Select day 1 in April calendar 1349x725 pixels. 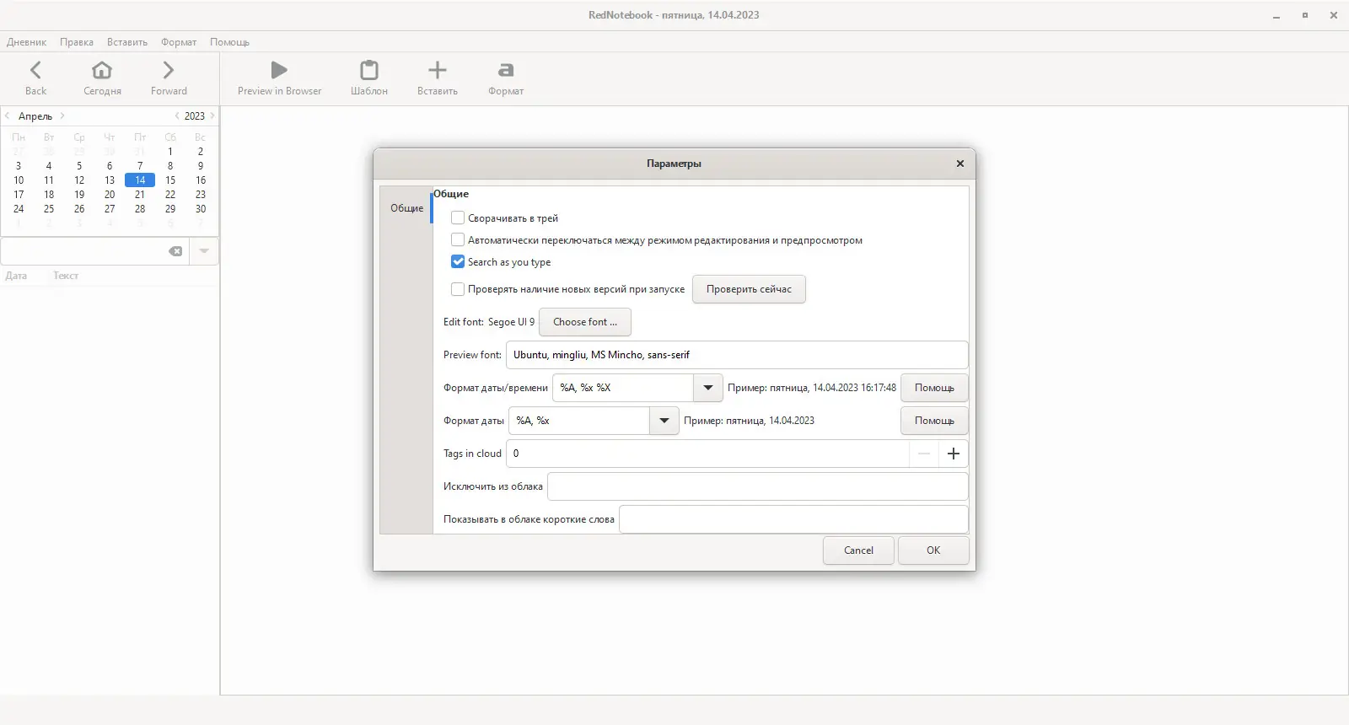point(170,152)
